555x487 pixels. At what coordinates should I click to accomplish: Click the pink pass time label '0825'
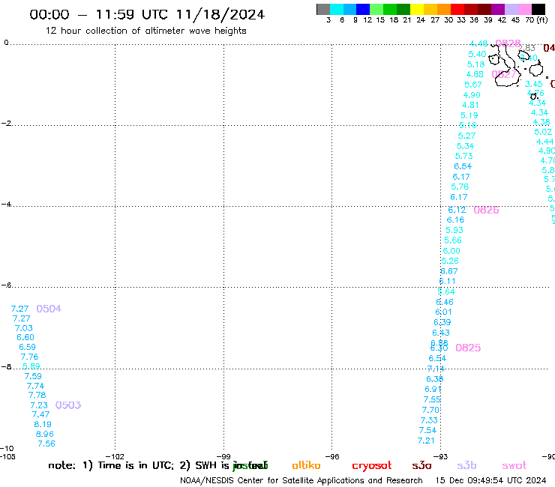pyautogui.click(x=468, y=348)
